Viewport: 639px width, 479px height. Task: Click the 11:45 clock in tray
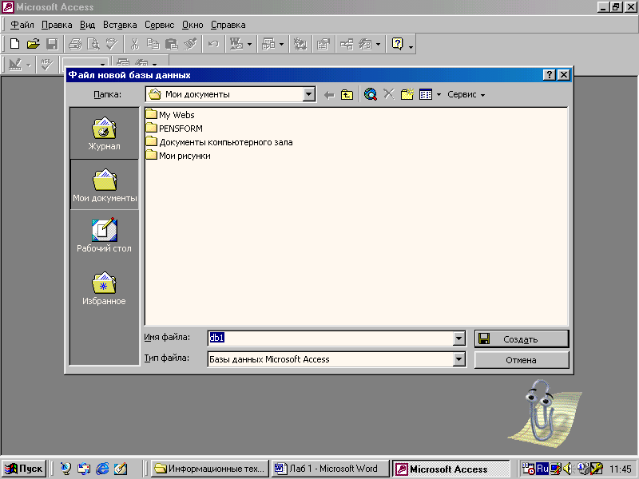tap(620, 469)
